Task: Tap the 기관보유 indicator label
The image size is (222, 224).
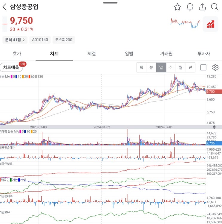Action: coord(5,212)
